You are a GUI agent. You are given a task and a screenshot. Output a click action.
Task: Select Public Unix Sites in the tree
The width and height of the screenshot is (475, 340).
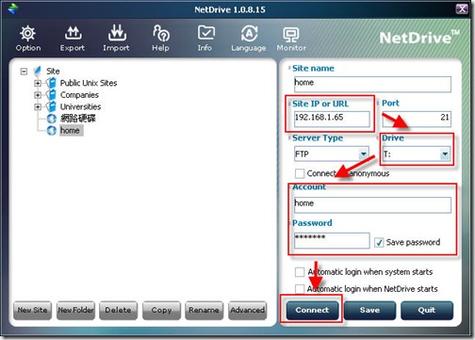pos(89,83)
